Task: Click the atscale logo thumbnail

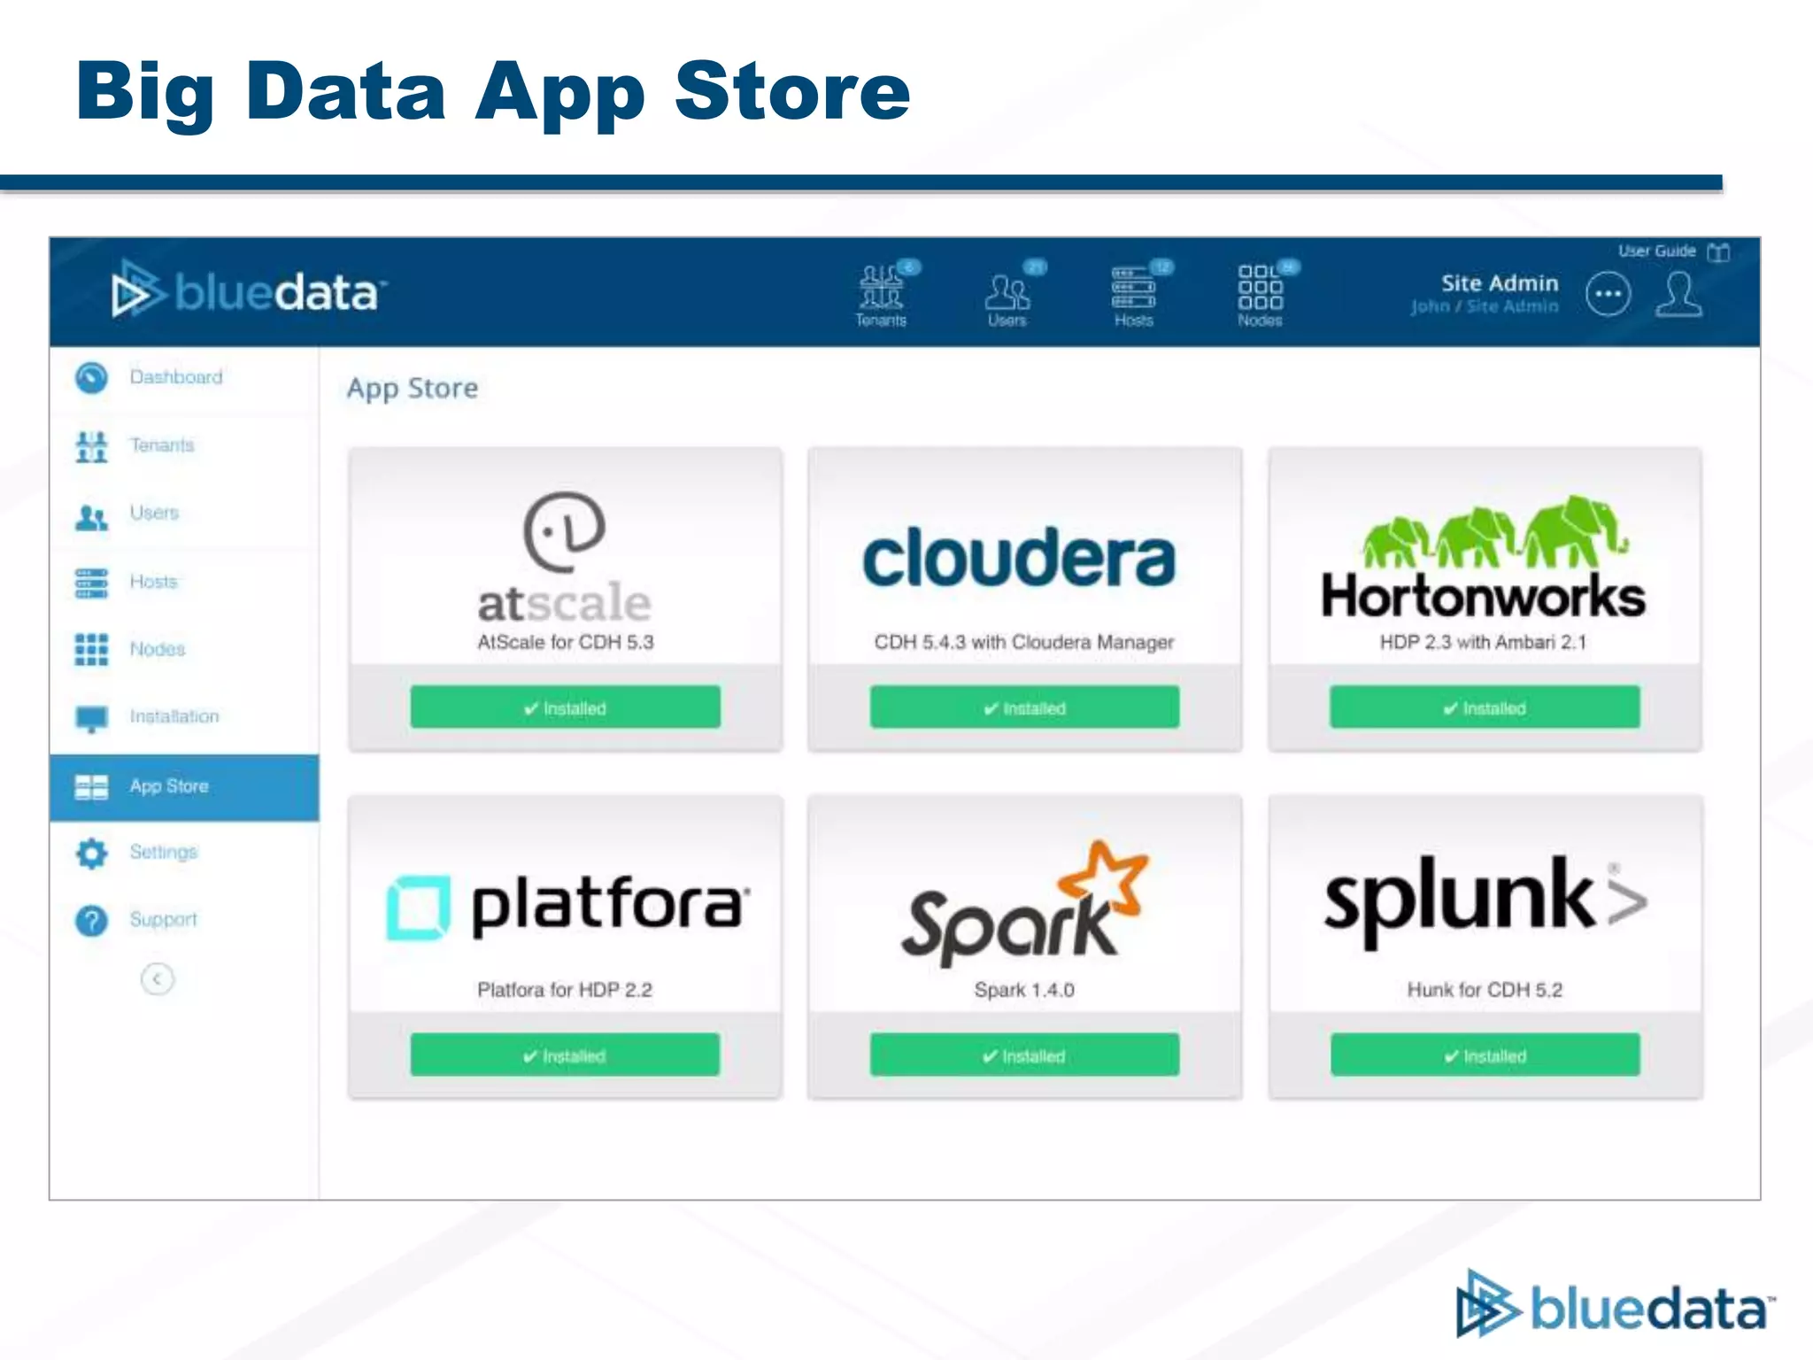Action: pyautogui.click(x=565, y=558)
